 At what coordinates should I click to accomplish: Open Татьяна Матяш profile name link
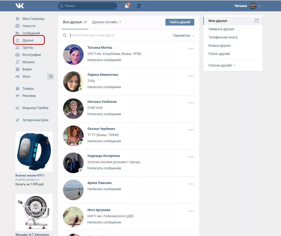100,48
